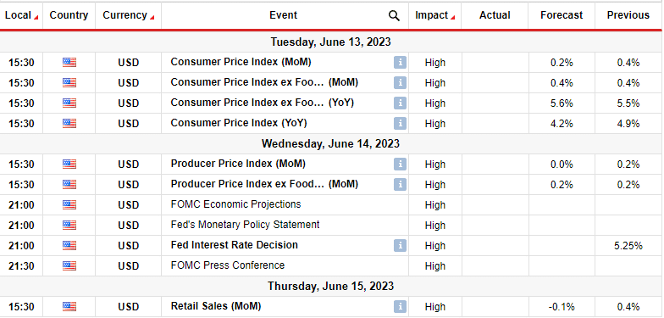Open info icon for Producer Price Index ex Food
The width and height of the screenshot is (664, 318).
(400, 185)
